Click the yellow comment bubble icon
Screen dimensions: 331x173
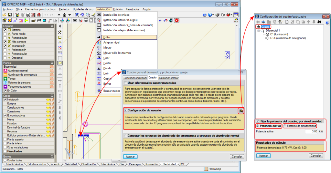[x=60, y=63]
